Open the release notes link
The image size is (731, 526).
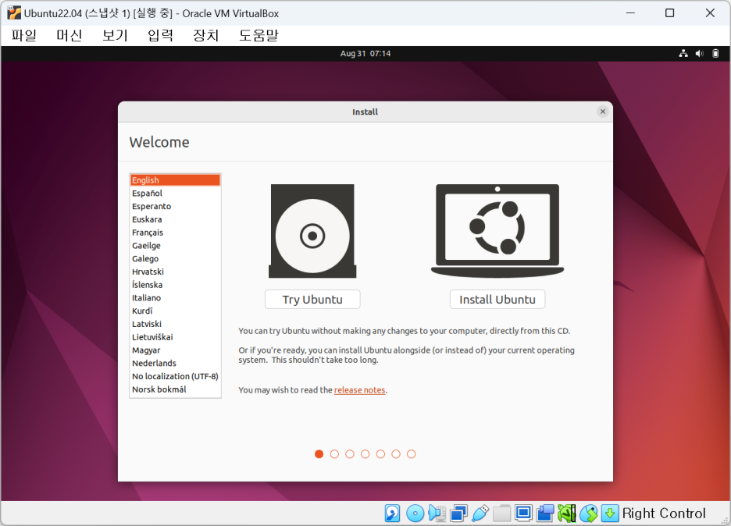[x=359, y=390]
